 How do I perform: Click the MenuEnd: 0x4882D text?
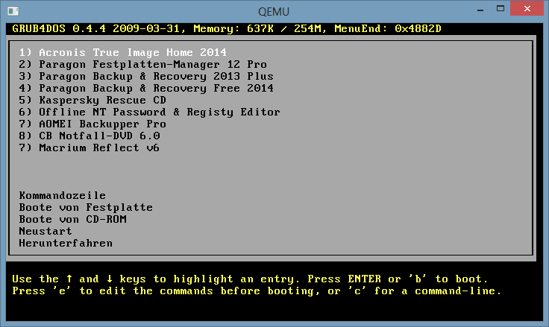(388, 29)
